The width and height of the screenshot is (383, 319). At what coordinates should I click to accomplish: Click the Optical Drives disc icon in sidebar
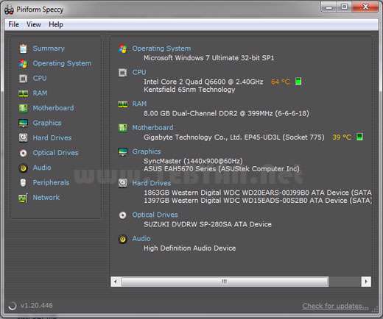pos(24,153)
